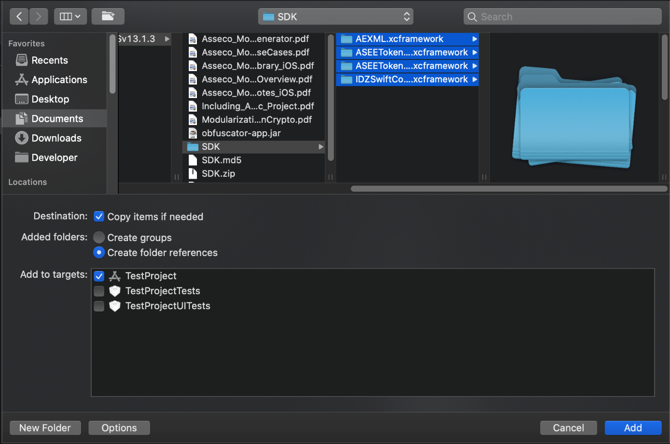Enable the TestProjectTests target checkbox
The width and height of the screenshot is (670, 444).
click(98, 291)
